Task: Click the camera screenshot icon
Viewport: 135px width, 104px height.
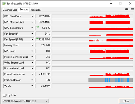Action: (126, 9)
